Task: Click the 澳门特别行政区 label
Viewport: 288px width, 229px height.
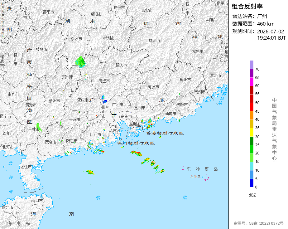Action: [136, 143]
